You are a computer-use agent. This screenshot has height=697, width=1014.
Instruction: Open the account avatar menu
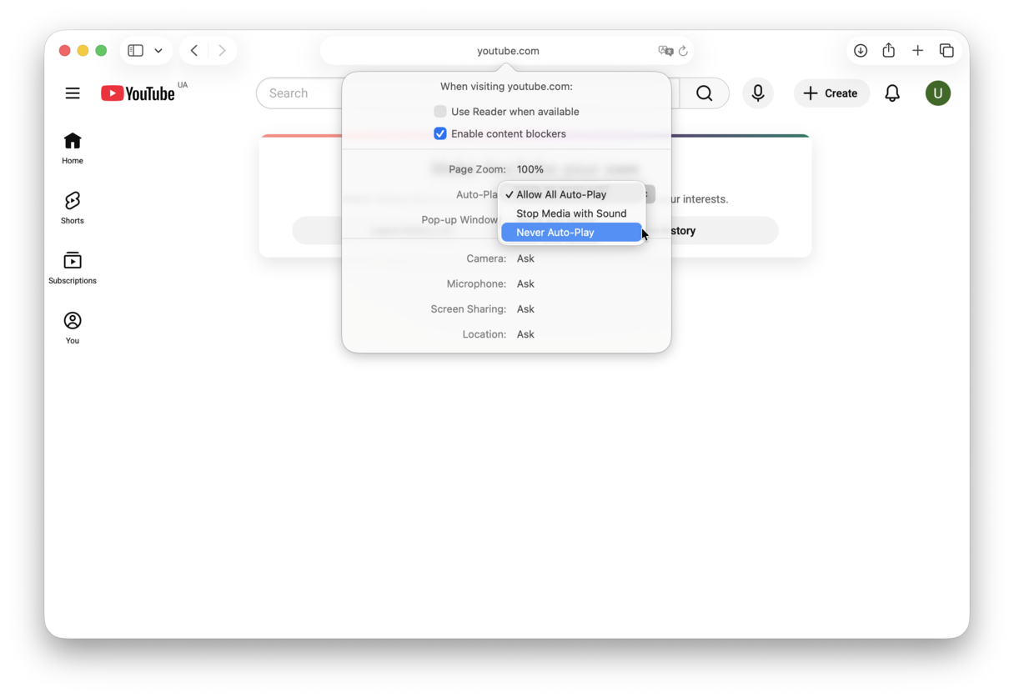click(x=938, y=93)
